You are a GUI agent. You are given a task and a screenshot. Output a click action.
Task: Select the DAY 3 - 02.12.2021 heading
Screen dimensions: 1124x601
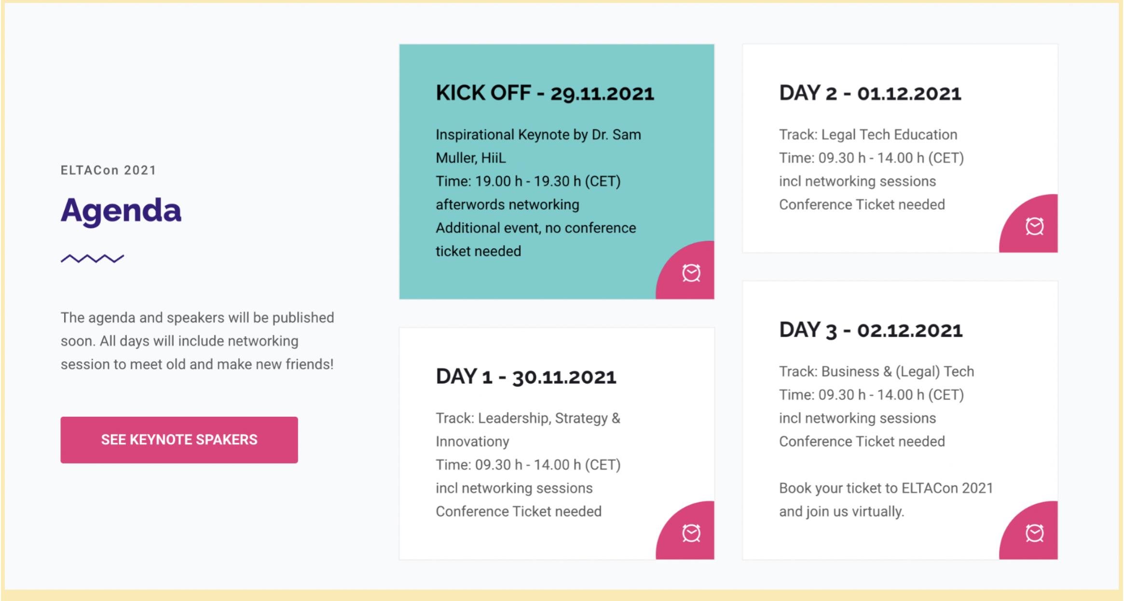[x=870, y=330]
